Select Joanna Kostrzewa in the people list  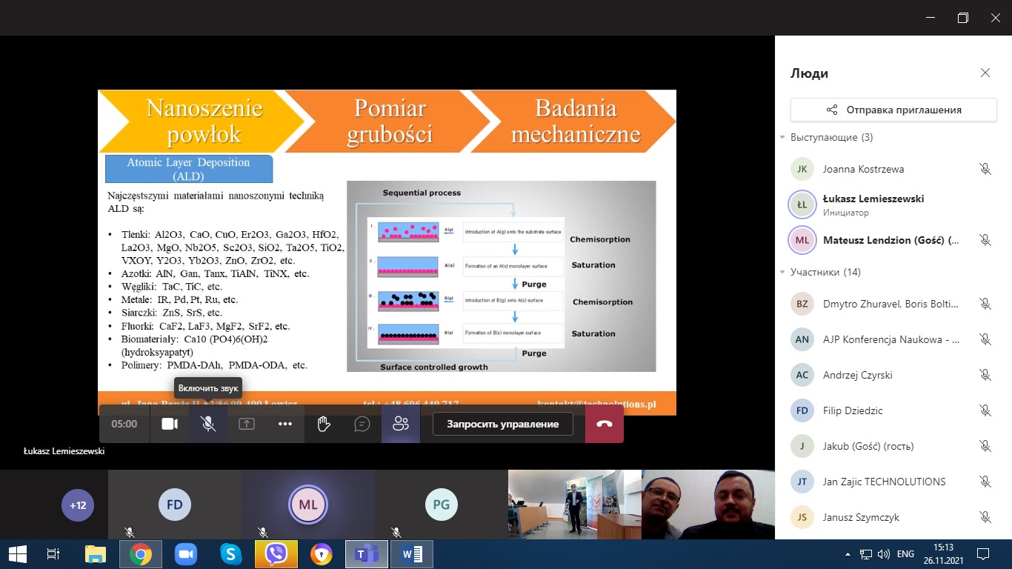pyautogui.click(x=893, y=169)
